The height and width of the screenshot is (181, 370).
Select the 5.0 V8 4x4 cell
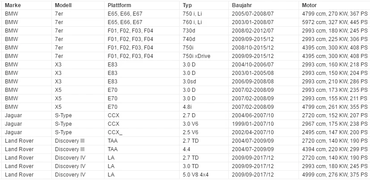point(204,175)
